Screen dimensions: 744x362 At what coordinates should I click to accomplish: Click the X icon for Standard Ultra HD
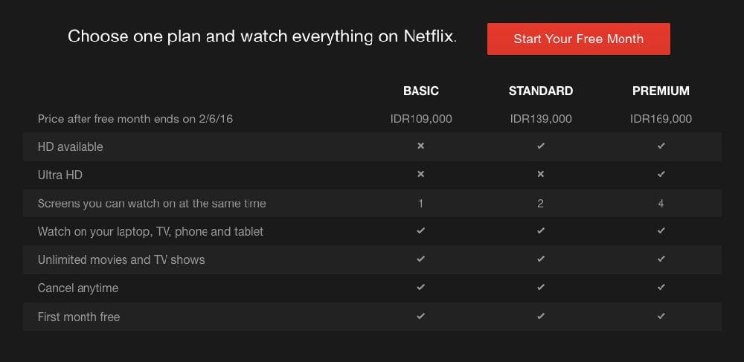(x=541, y=175)
